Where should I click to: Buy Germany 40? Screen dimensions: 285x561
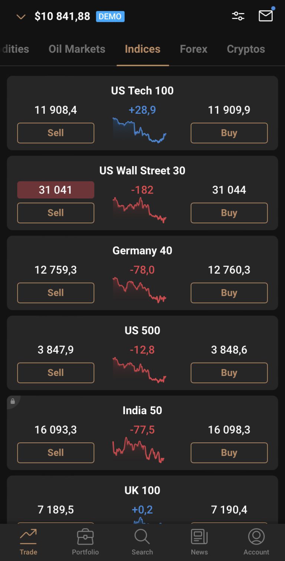click(x=229, y=293)
